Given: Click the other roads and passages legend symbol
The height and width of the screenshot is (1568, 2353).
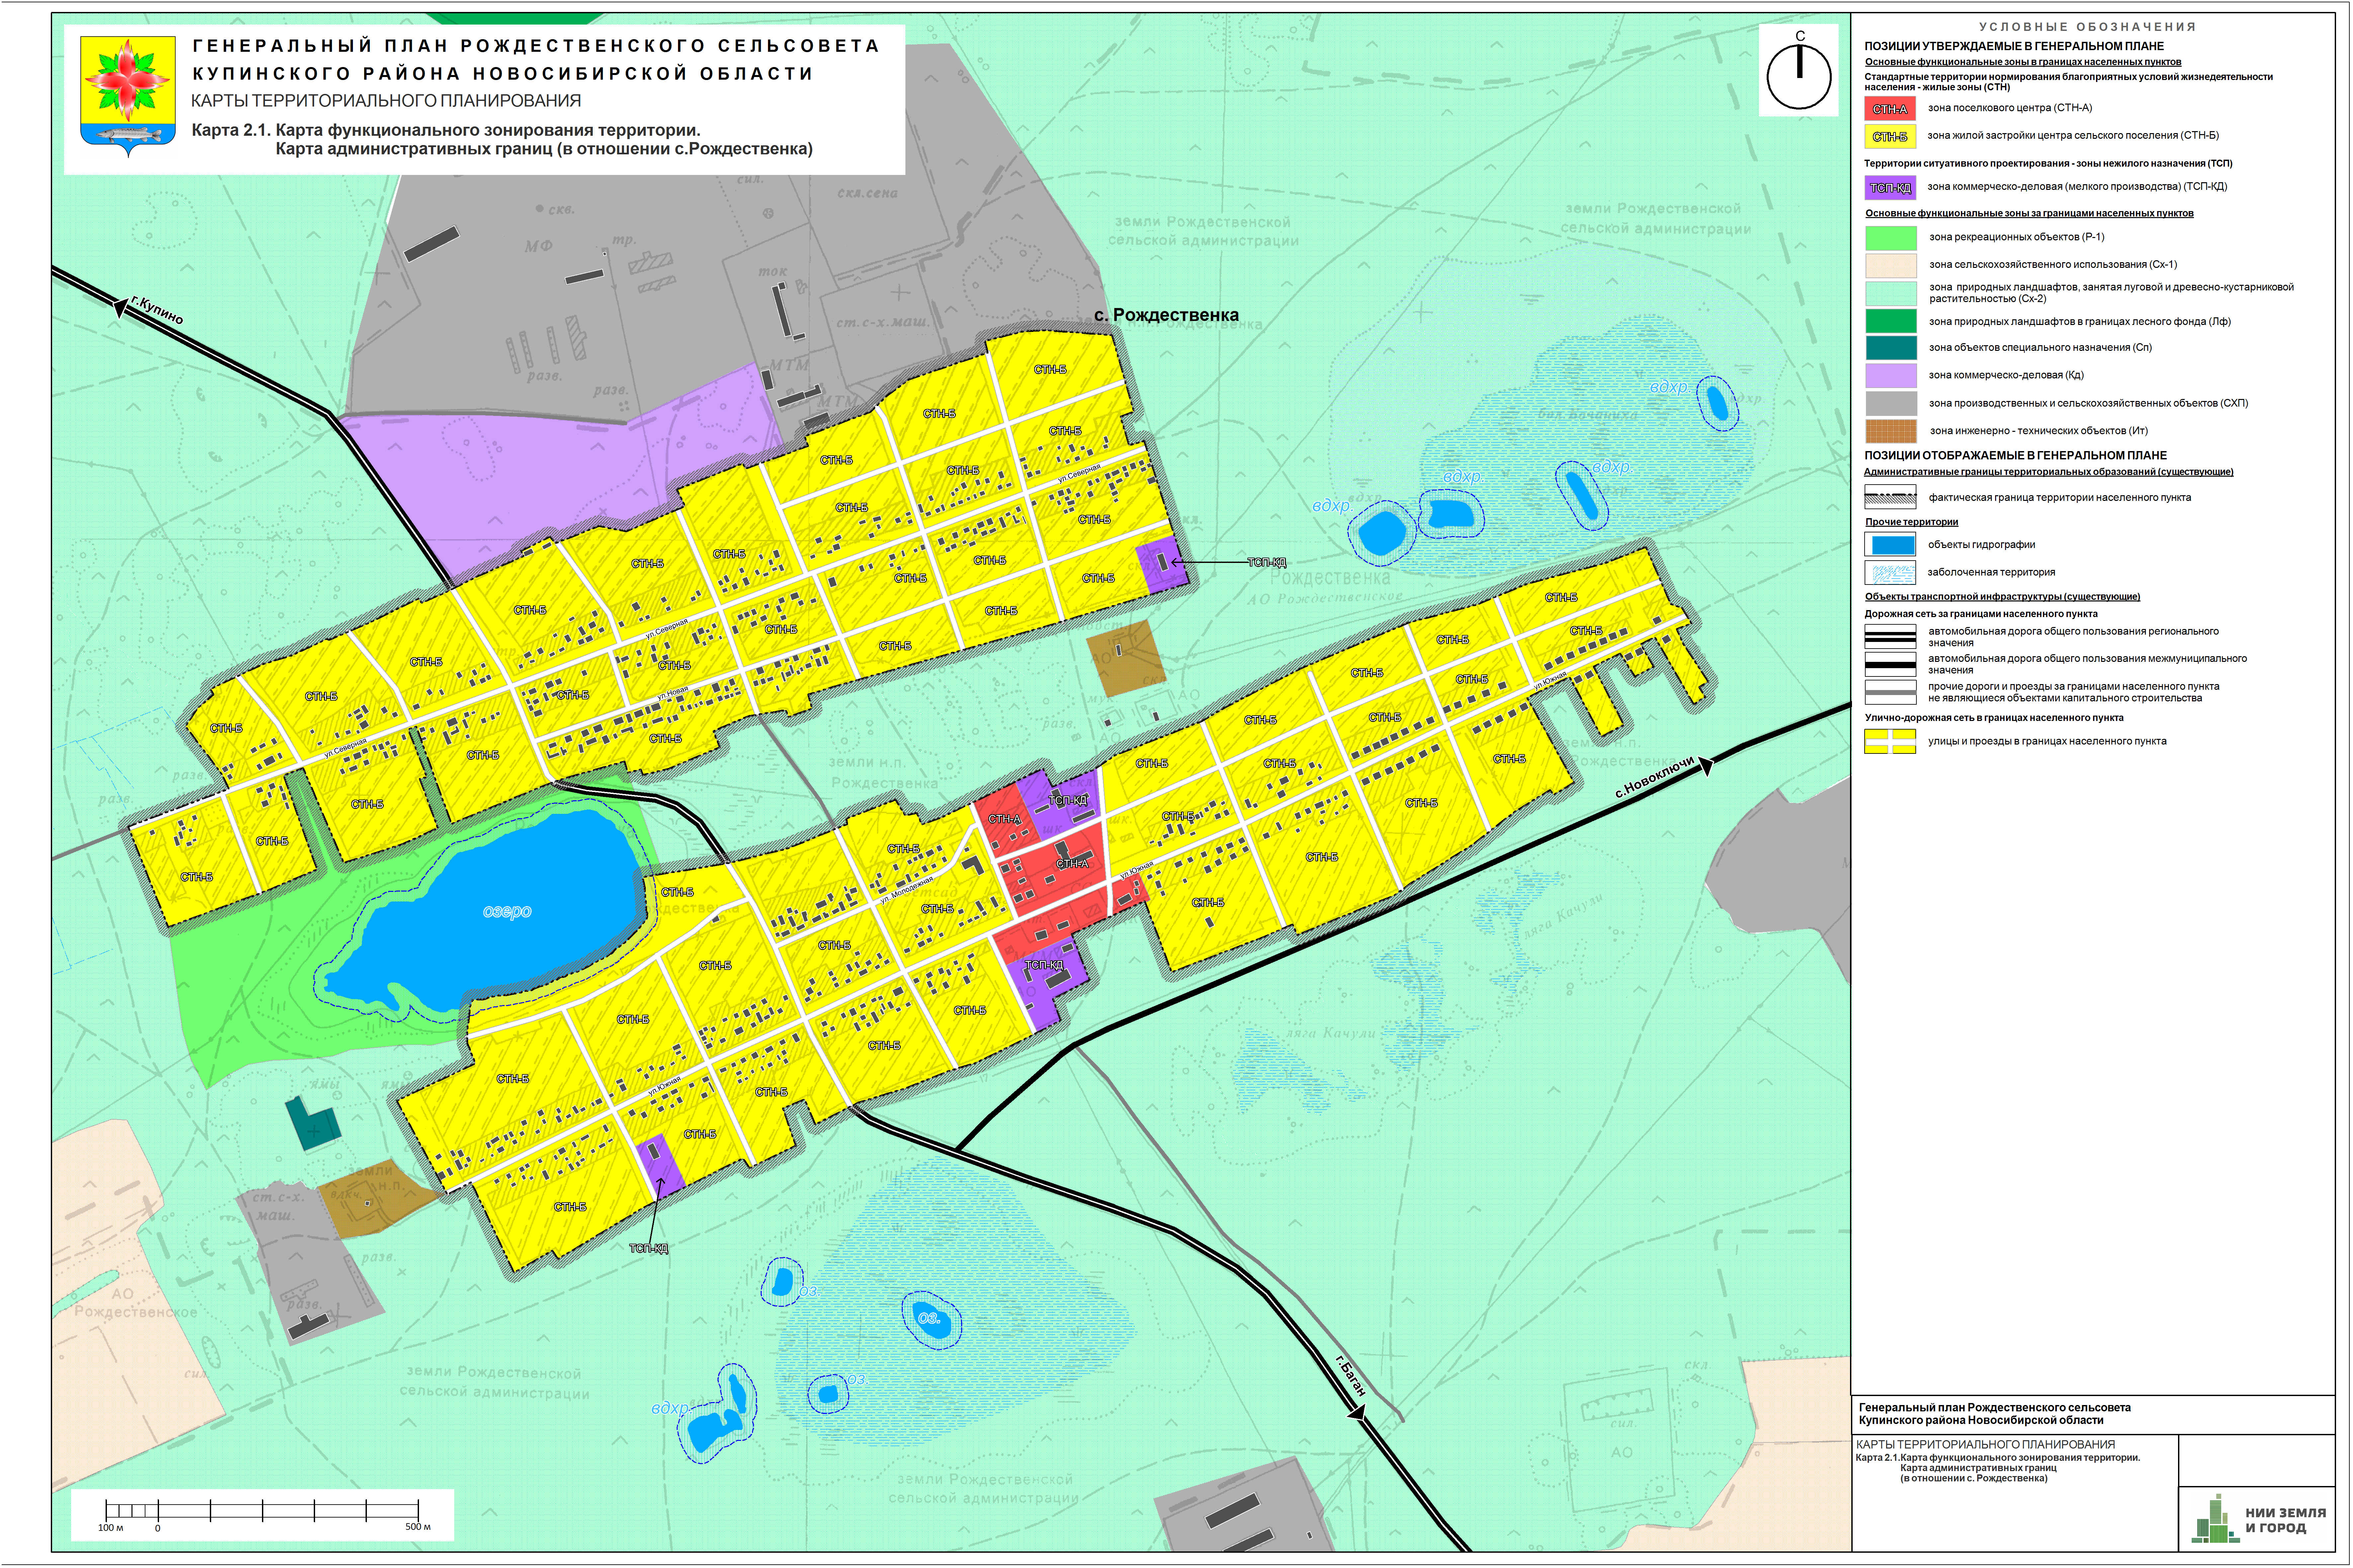Looking at the screenshot, I should tap(1890, 692).
